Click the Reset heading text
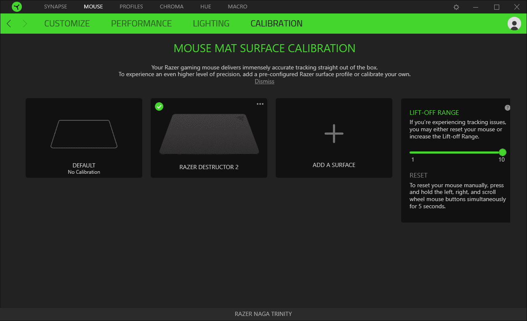 [418, 175]
